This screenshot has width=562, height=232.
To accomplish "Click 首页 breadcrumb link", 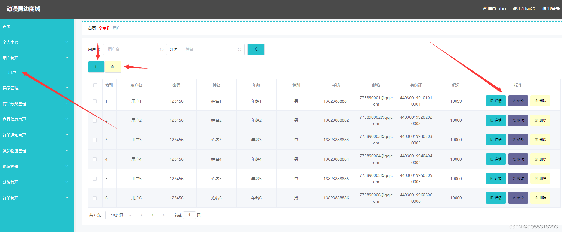I will (x=92, y=28).
